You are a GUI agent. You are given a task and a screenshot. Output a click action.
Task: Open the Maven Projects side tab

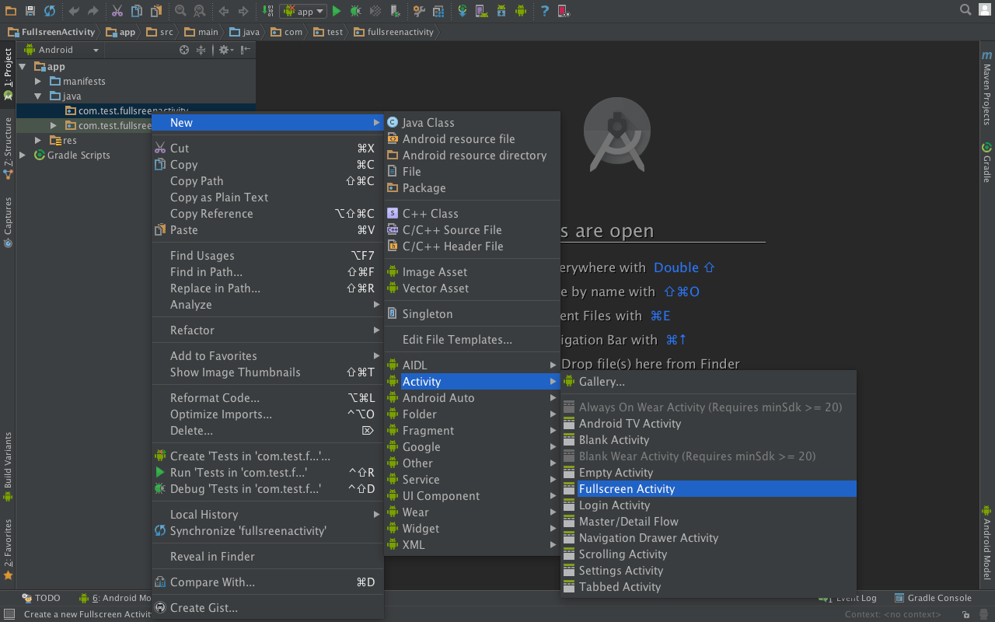pos(986,88)
